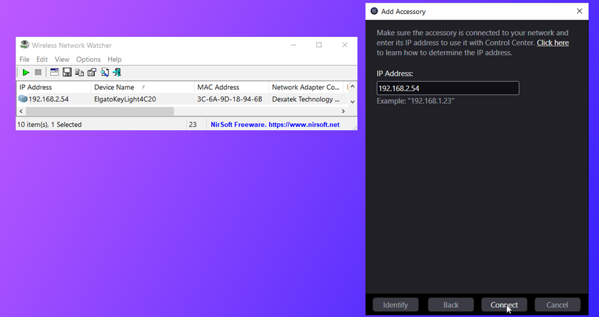Click the ElgatoKeyLight4C20 device name cell
Screen dimensions: 599x317
[125, 99]
